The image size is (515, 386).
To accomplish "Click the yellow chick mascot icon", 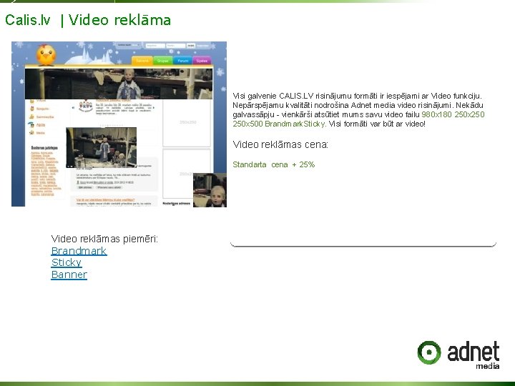I will (x=46, y=55).
